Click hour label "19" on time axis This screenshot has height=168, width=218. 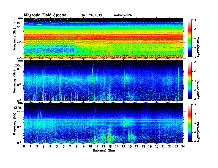tap(150, 146)
